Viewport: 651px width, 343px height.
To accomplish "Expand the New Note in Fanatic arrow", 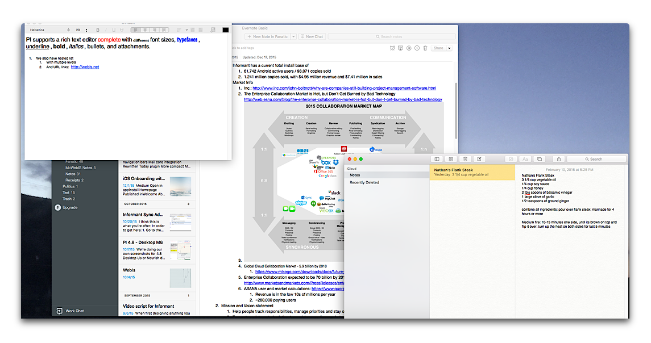I will pos(293,36).
